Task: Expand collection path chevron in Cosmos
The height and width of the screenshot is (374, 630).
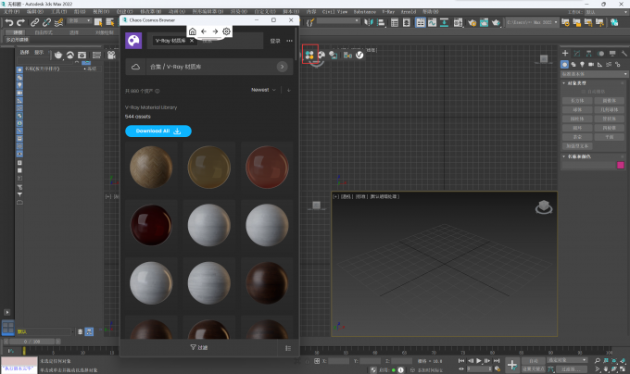Action: pyautogui.click(x=282, y=67)
